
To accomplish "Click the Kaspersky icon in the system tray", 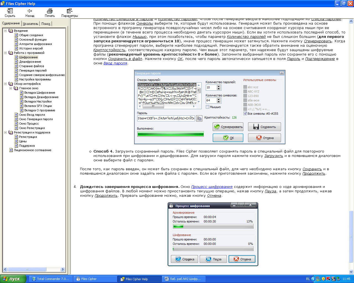I will [x=328, y=279].
